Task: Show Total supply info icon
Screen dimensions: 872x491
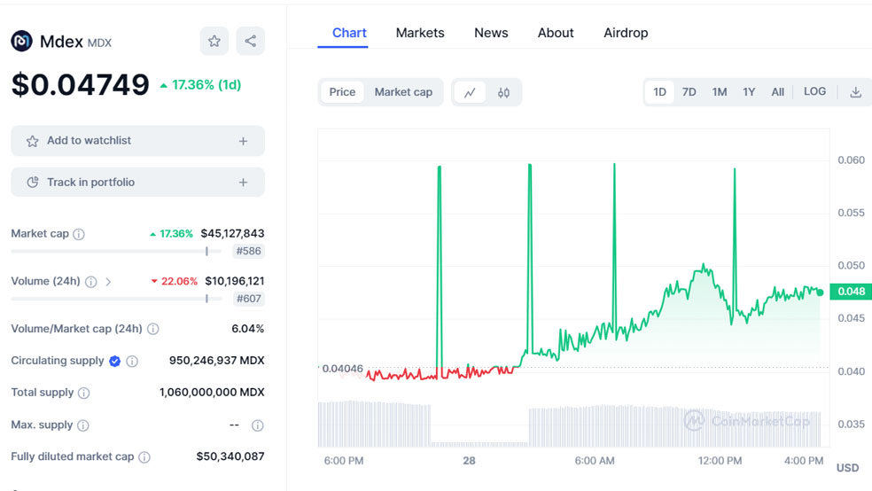Action: coord(83,394)
